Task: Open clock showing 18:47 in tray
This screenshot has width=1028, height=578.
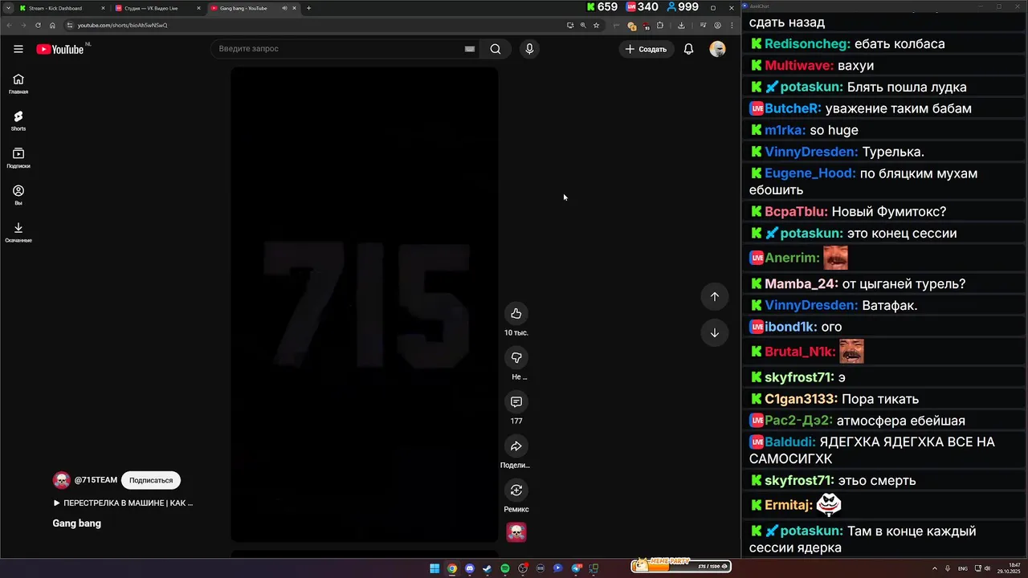Action: (x=1009, y=568)
